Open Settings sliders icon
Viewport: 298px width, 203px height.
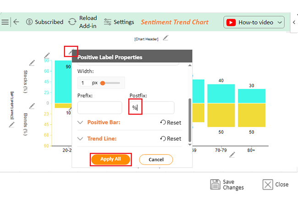point(107,22)
